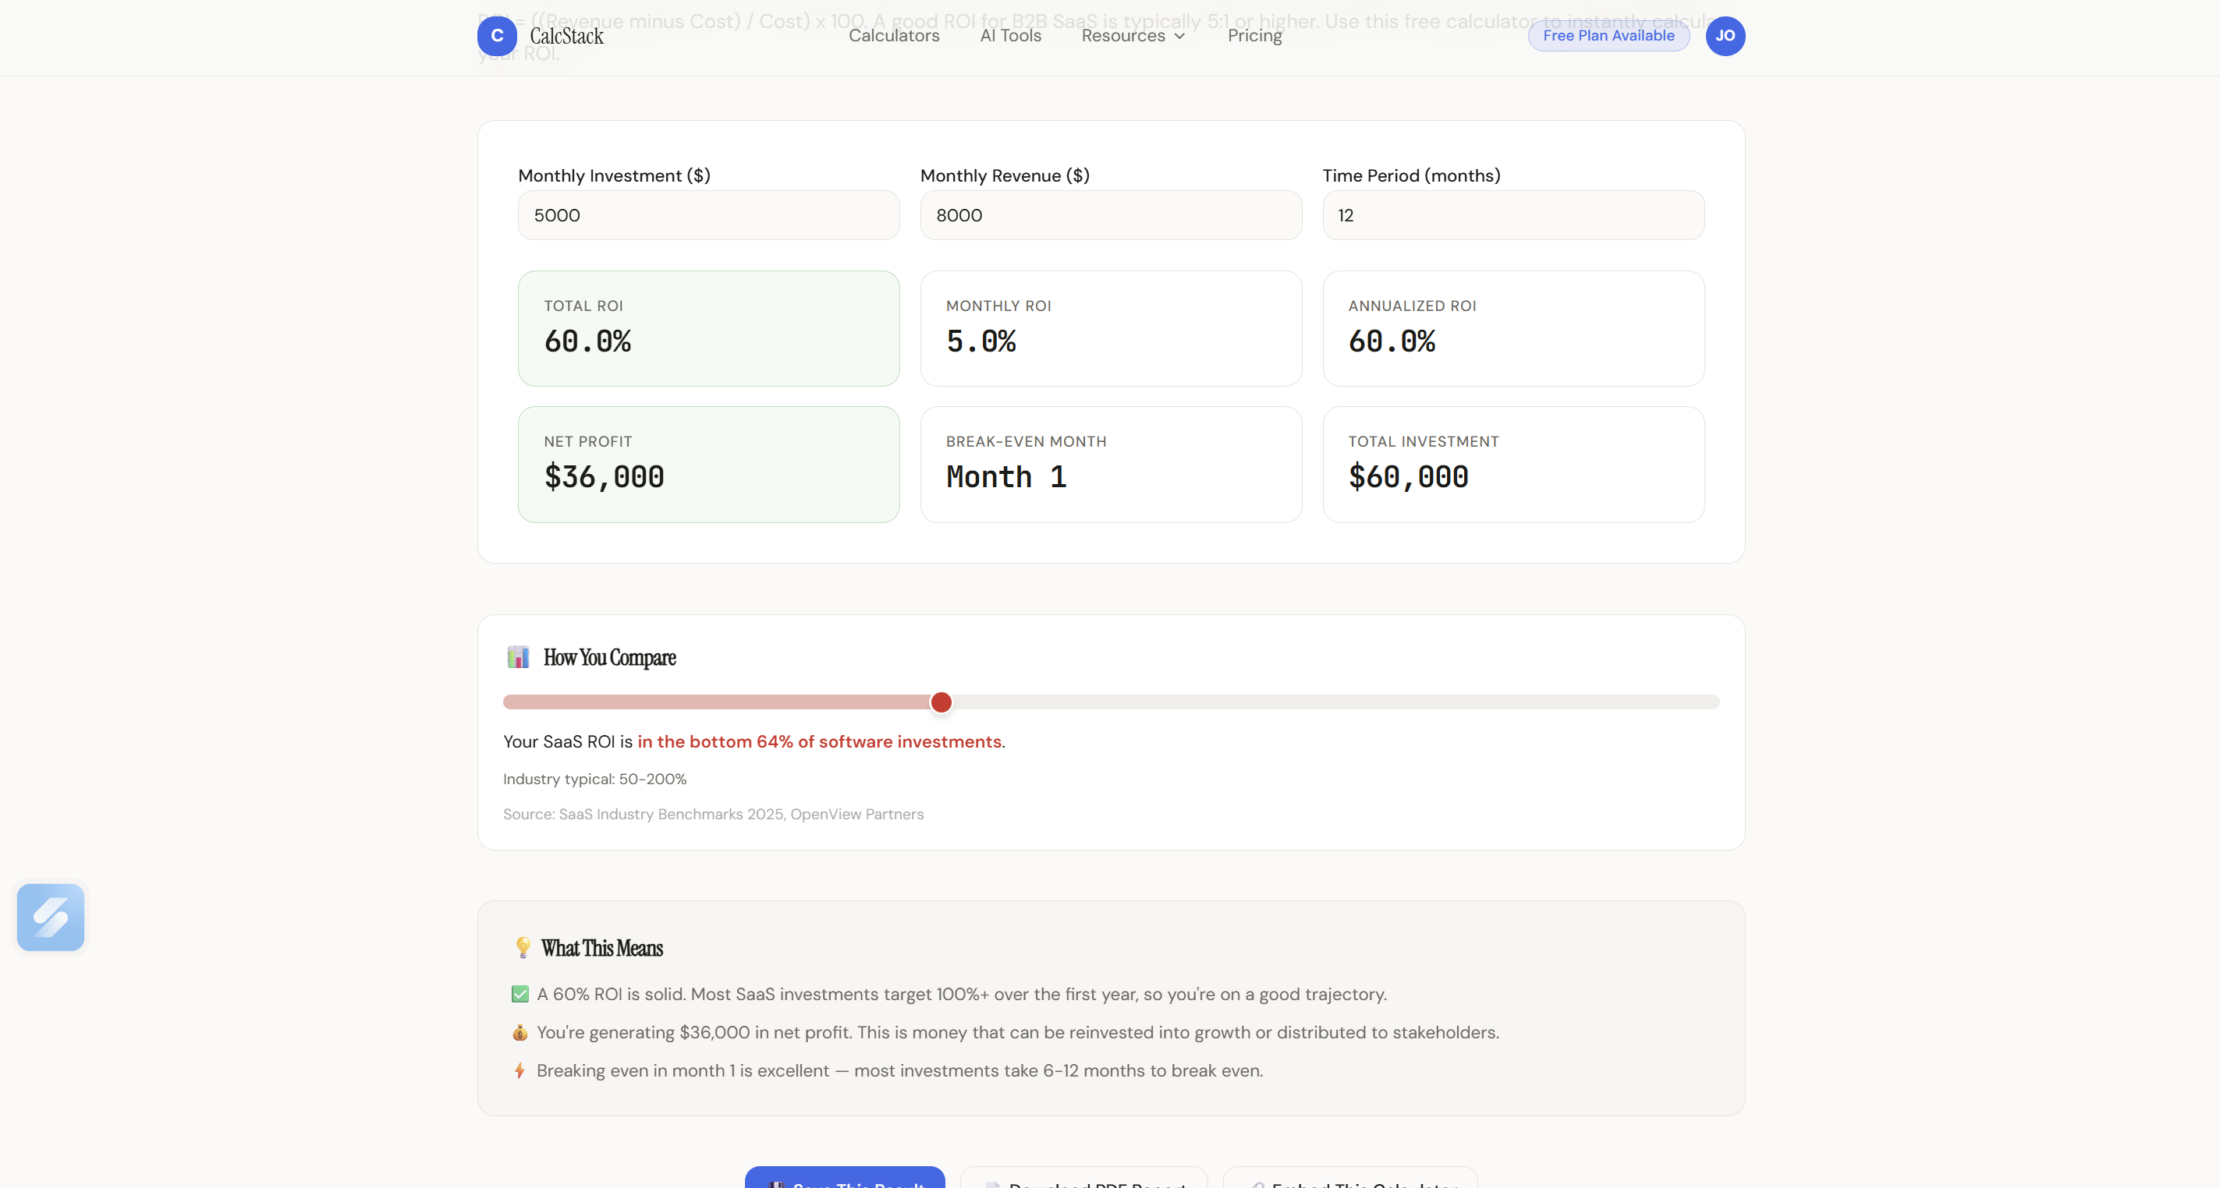Click the lightning bolt emoji icon
The height and width of the screenshot is (1188, 2220).
click(x=520, y=1071)
